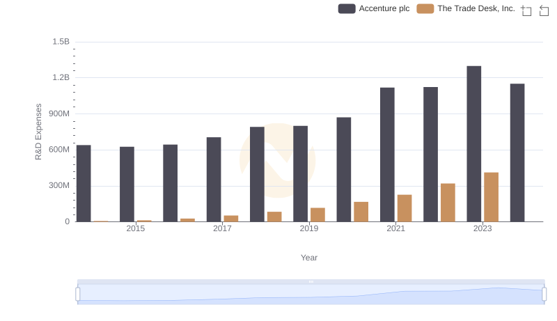Viewport: 557px width, 321px height.
Task: Click the 2019 x-axis label
Action: click(309, 228)
